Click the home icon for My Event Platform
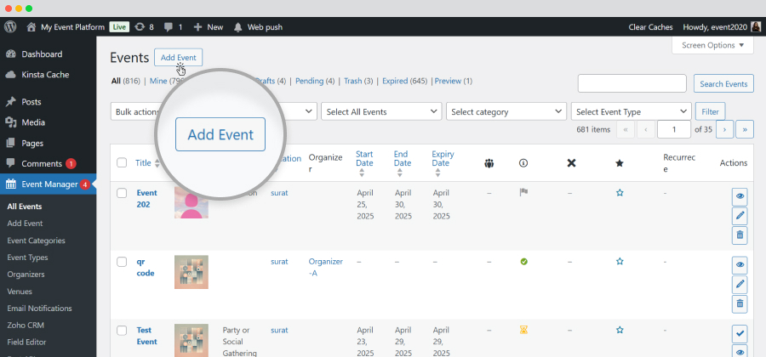The width and height of the screenshot is (766, 357). 31,27
